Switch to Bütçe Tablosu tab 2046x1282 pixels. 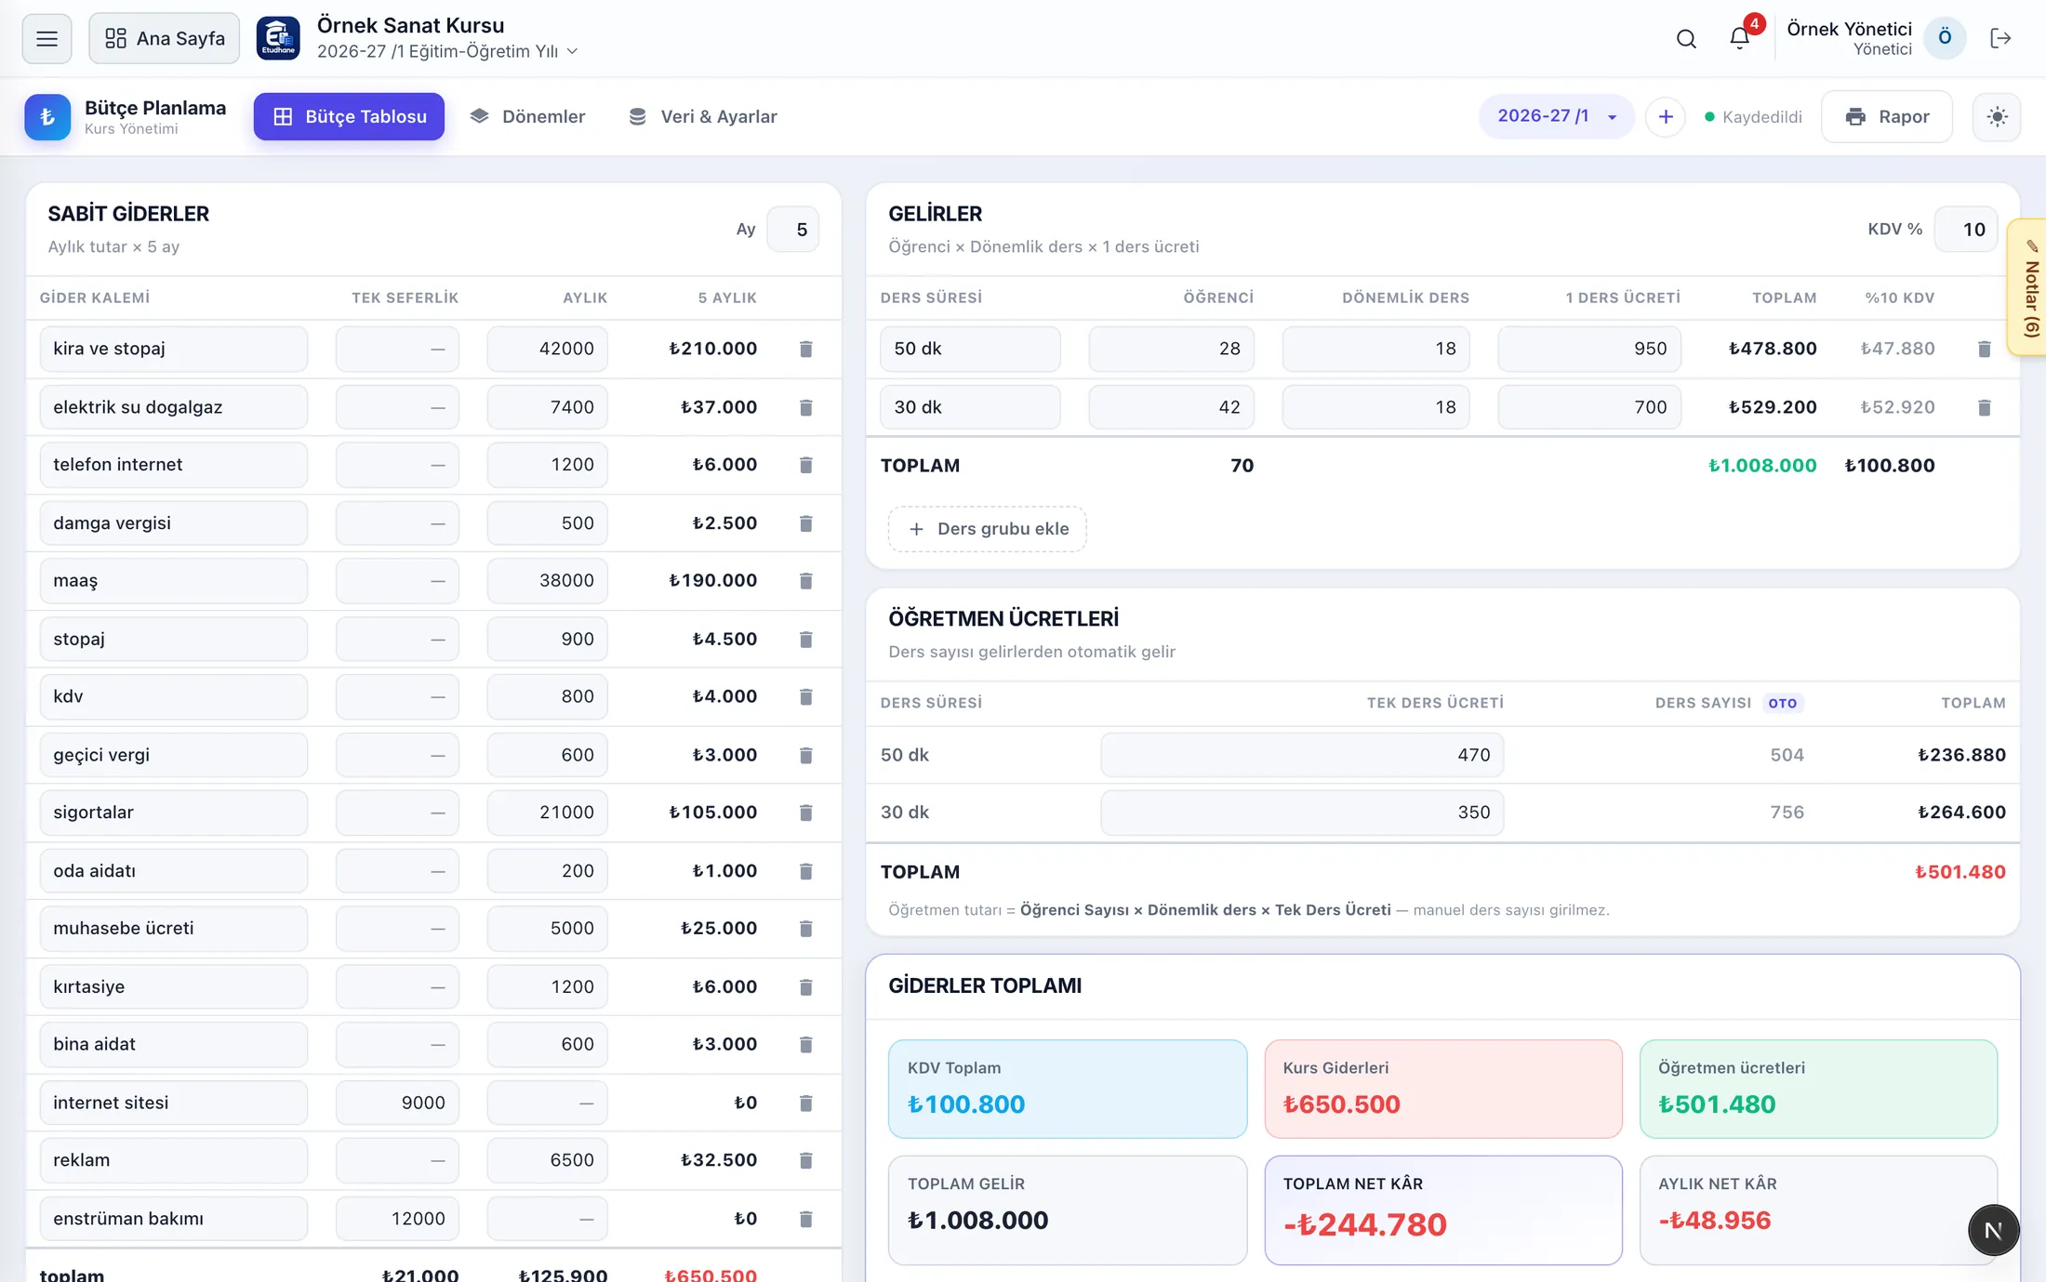coord(349,116)
